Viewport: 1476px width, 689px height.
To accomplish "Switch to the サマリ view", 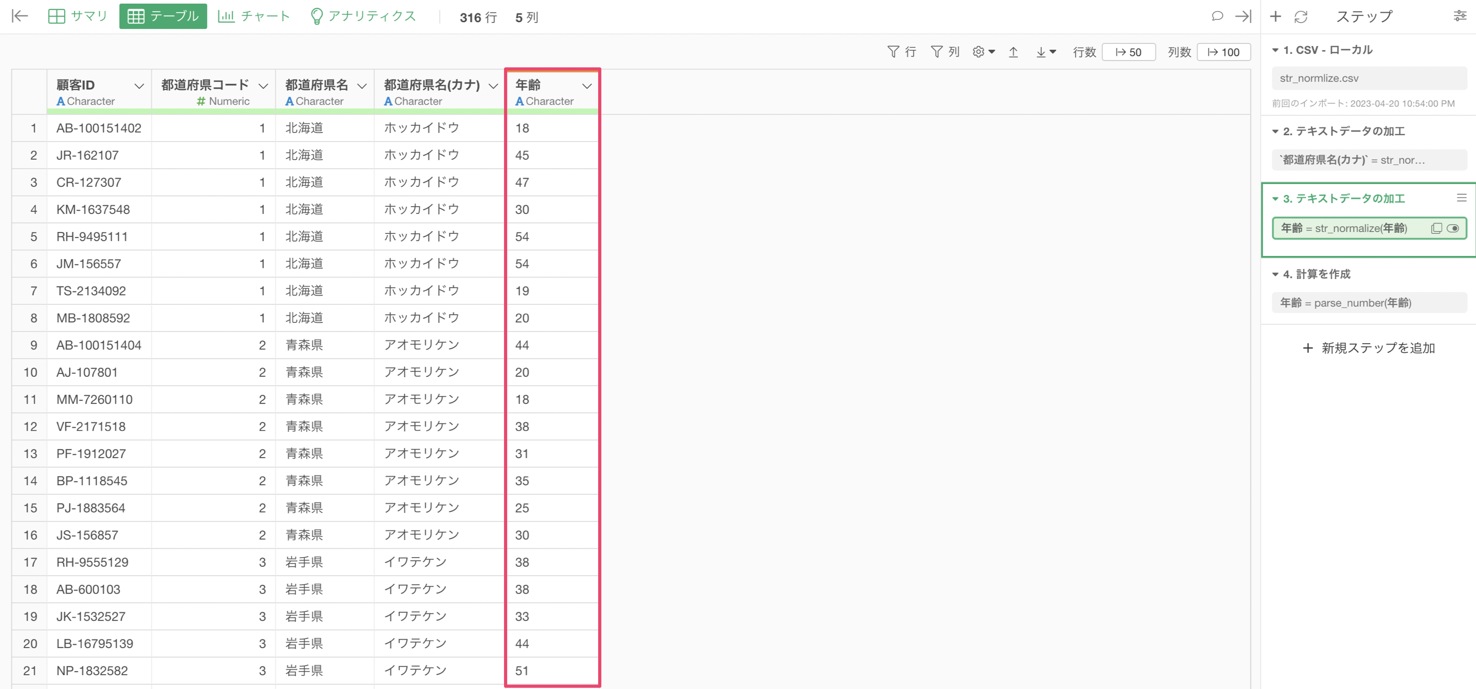I will point(78,17).
